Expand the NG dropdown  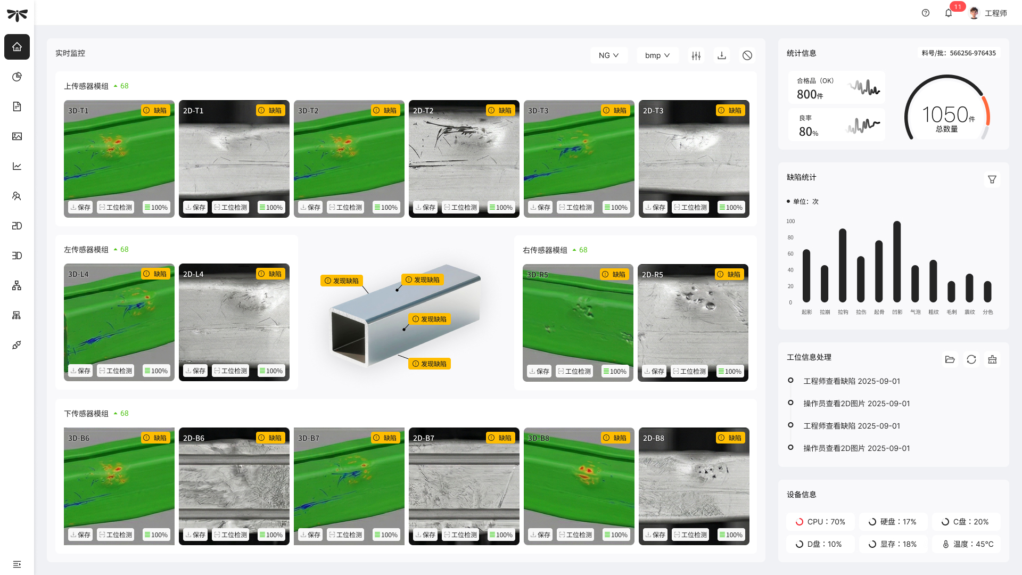(608, 55)
